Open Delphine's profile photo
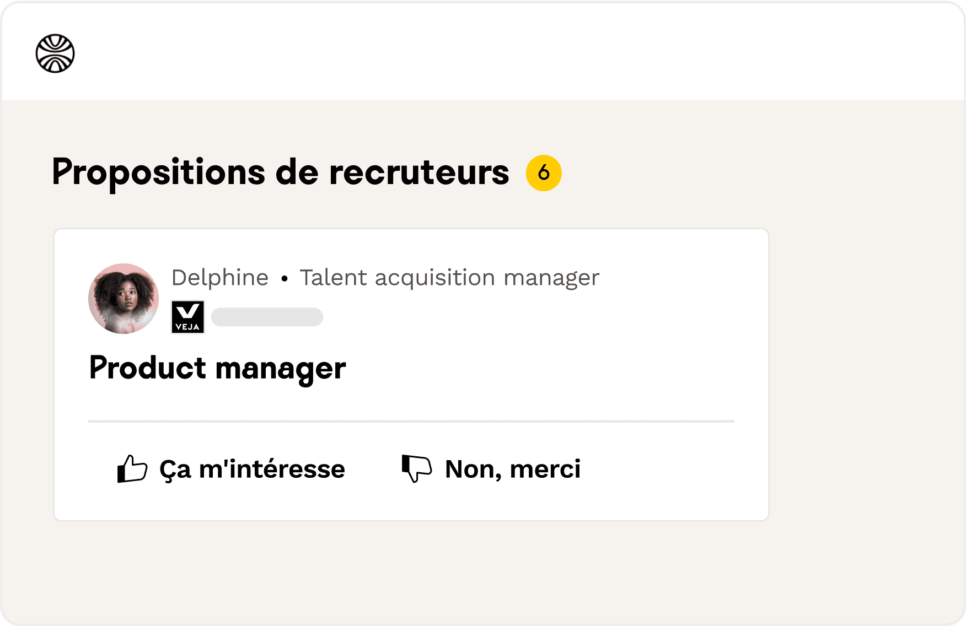Image resolution: width=966 pixels, height=626 pixels. (124, 298)
